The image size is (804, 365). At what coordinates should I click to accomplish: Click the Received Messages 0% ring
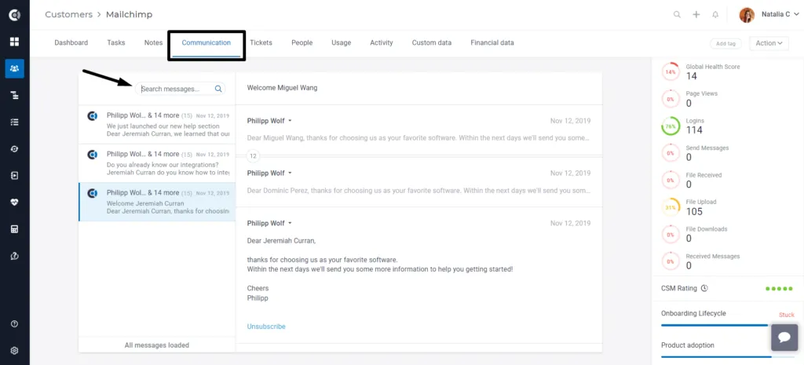[671, 261]
